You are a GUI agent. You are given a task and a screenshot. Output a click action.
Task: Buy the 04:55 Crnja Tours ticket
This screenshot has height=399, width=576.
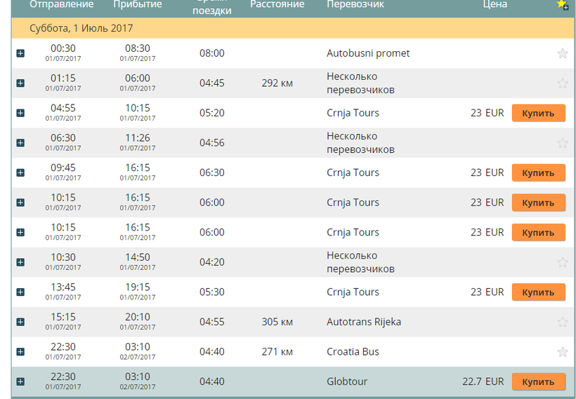point(538,113)
